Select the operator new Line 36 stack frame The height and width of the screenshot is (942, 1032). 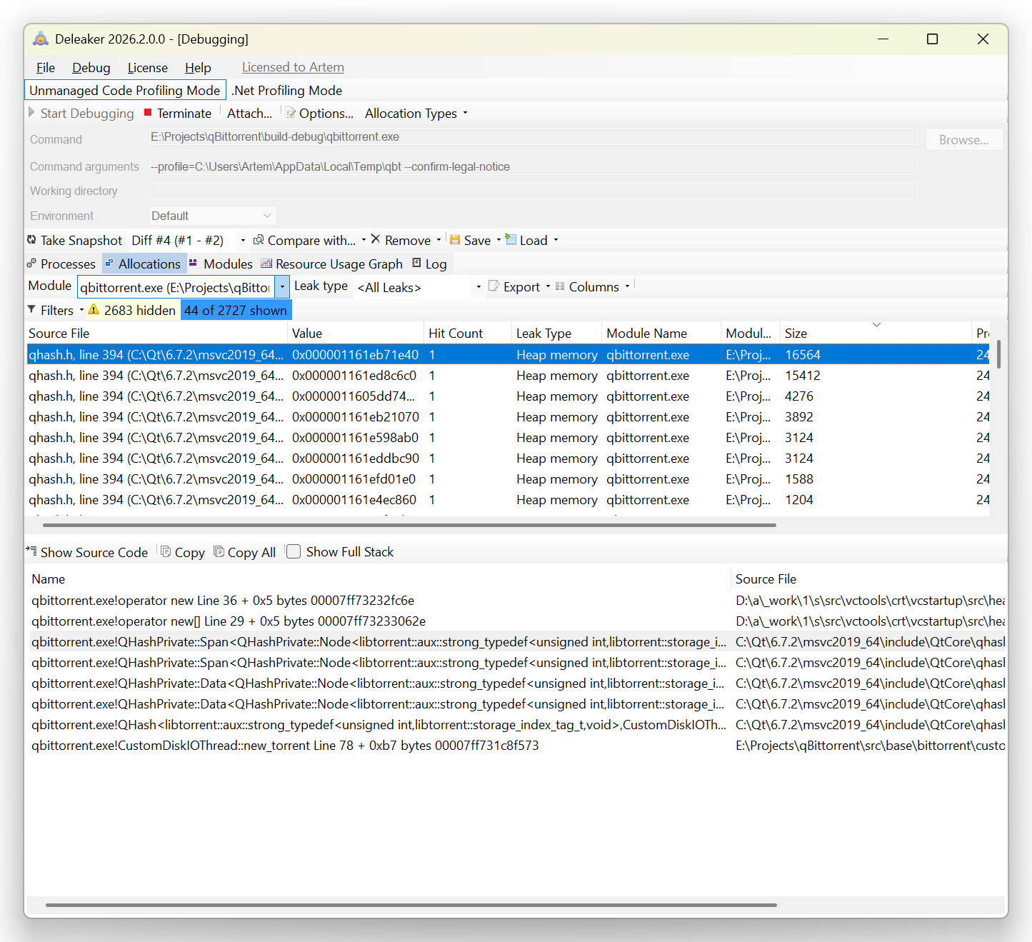(518, 601)
